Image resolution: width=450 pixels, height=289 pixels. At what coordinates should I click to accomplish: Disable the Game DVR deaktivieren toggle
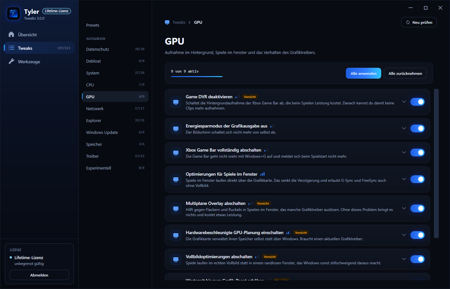418,102
